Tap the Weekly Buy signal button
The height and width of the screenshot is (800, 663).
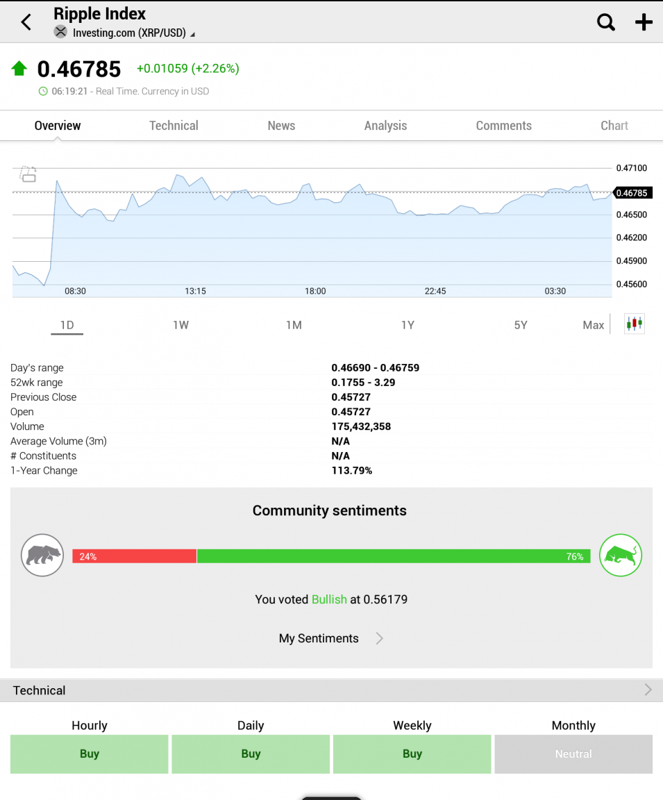click(x=412, y=754)
